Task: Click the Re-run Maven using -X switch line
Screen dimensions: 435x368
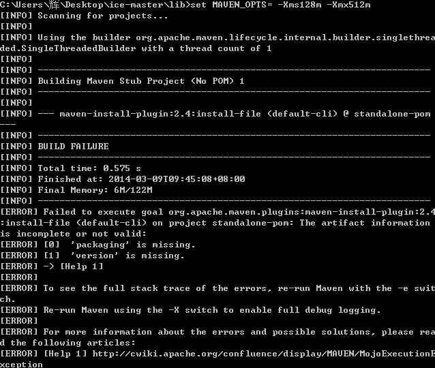Action: click(x=190, y=310)
